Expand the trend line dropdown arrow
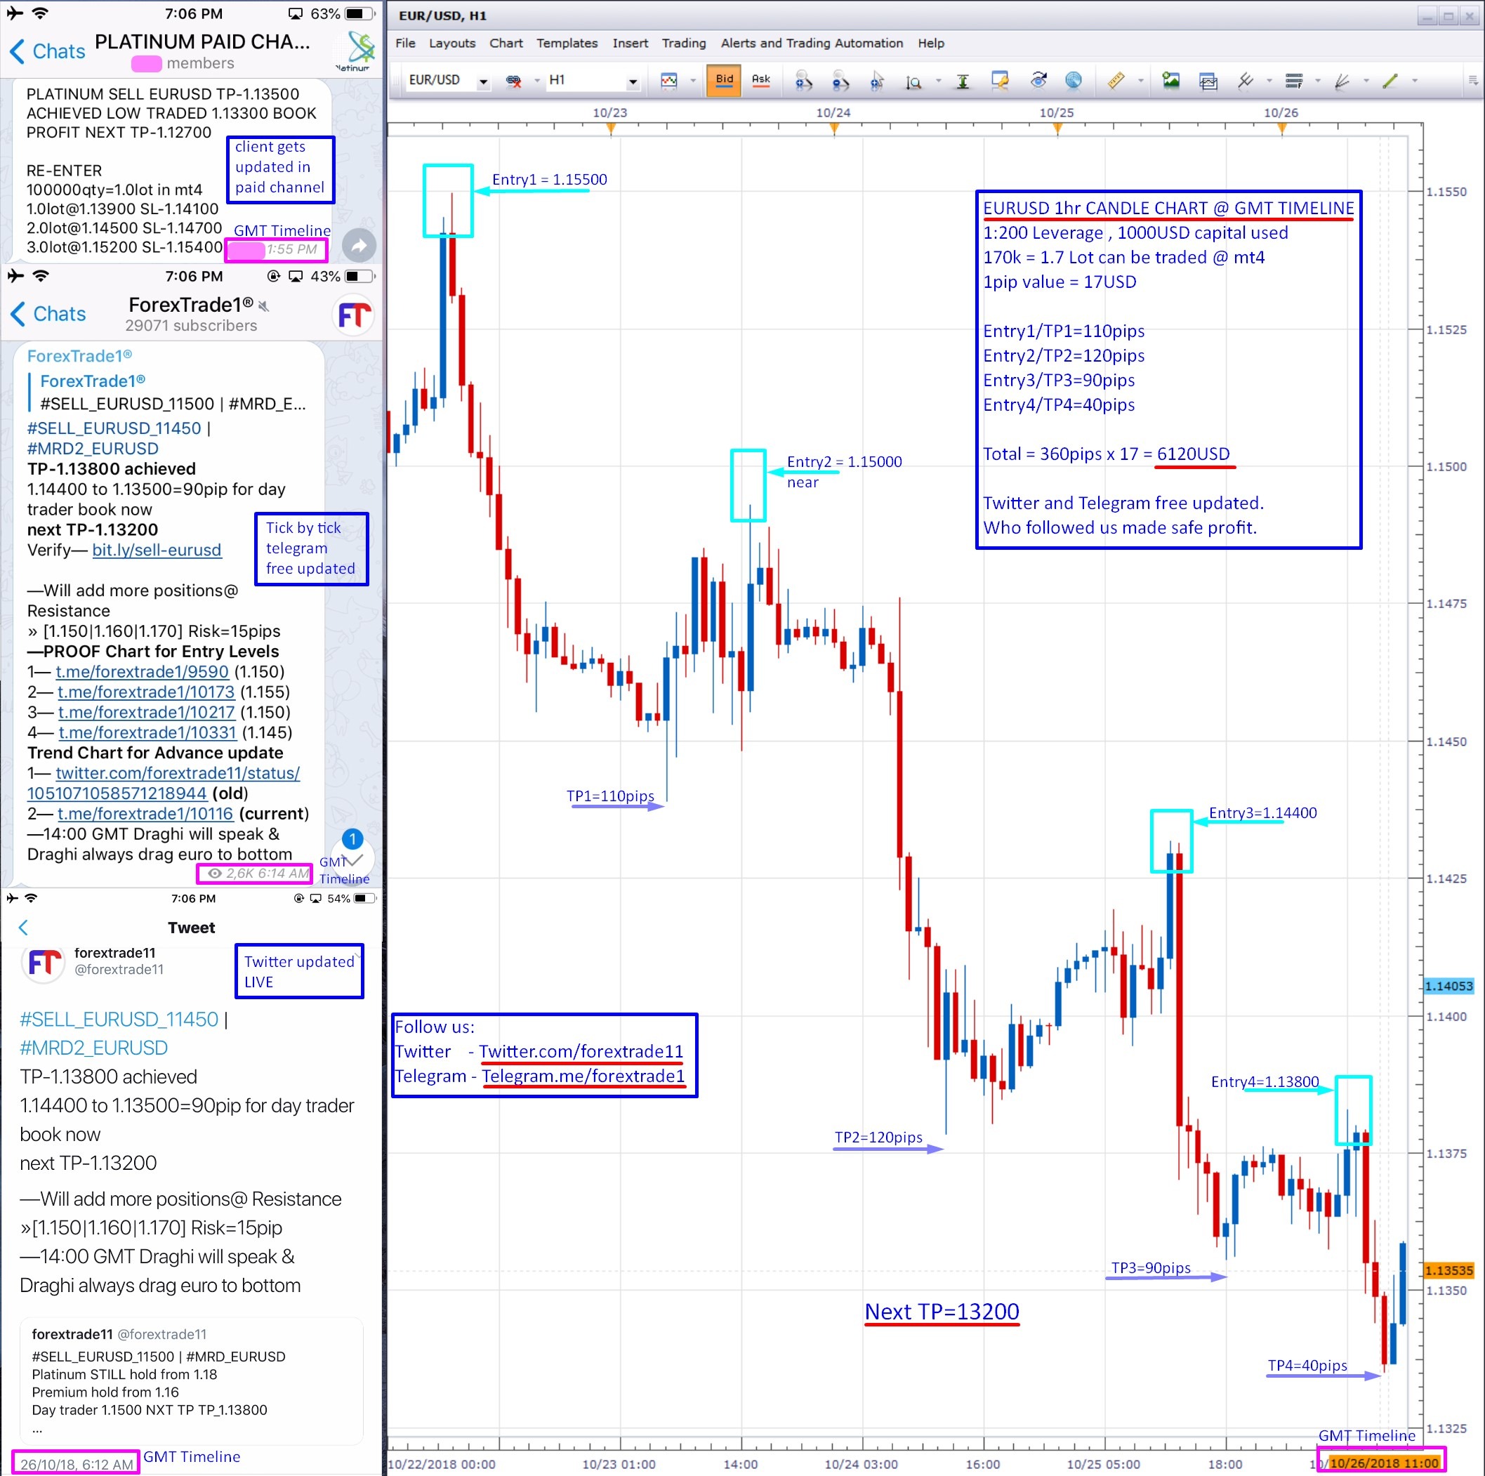Image resolution: width=1485 pixels, height=1476 pixels. pyautogui.click(x=1414, y=81)
